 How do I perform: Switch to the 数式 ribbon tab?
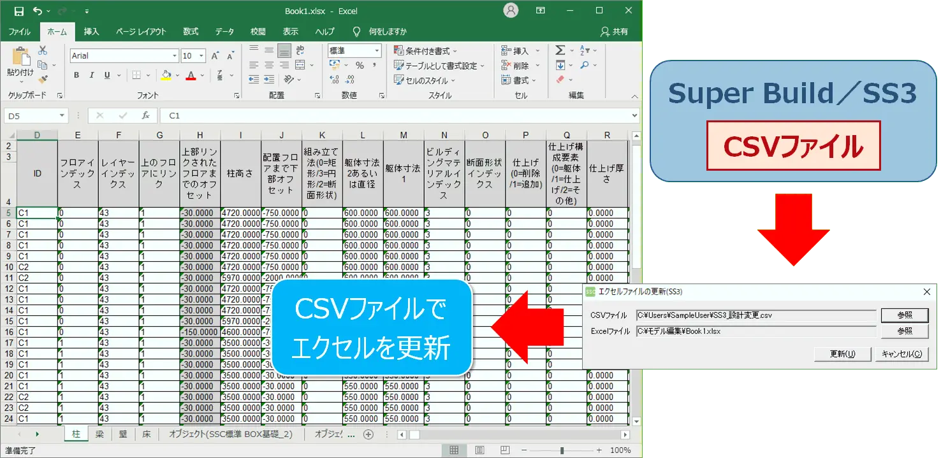pyautogui.click(x=191, y=32)
